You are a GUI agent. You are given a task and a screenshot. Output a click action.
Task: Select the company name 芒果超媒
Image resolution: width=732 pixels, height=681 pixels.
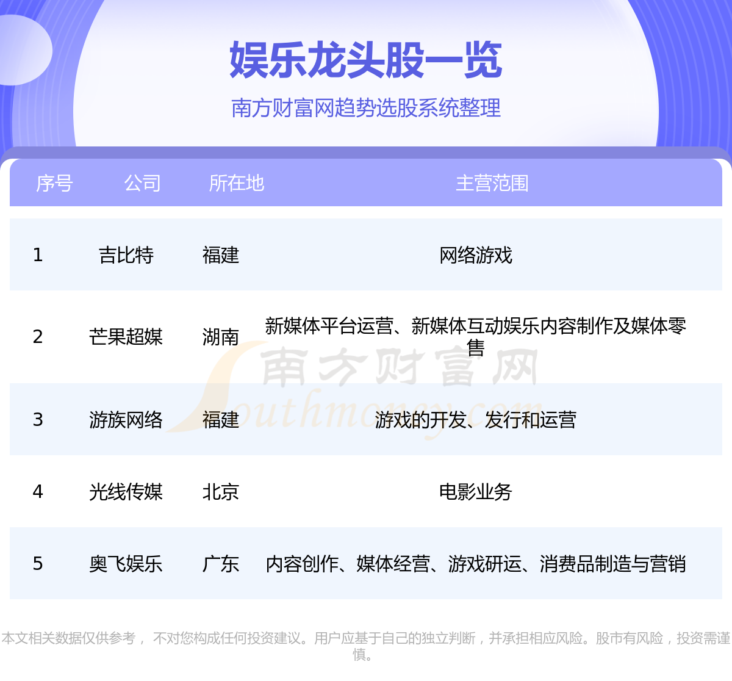126,337
